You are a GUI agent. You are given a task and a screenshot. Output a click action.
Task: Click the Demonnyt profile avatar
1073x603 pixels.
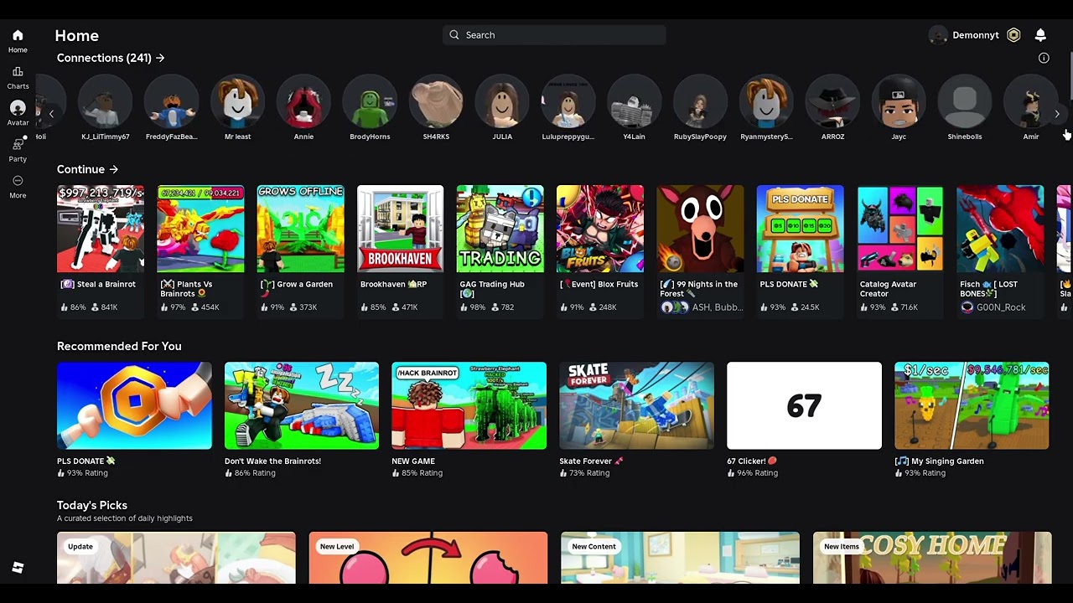938,35
